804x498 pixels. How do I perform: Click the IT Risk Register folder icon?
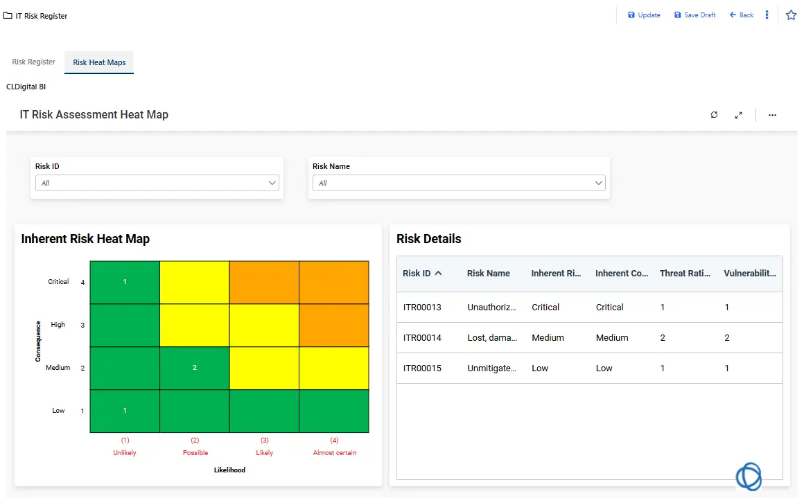(8, 15)
